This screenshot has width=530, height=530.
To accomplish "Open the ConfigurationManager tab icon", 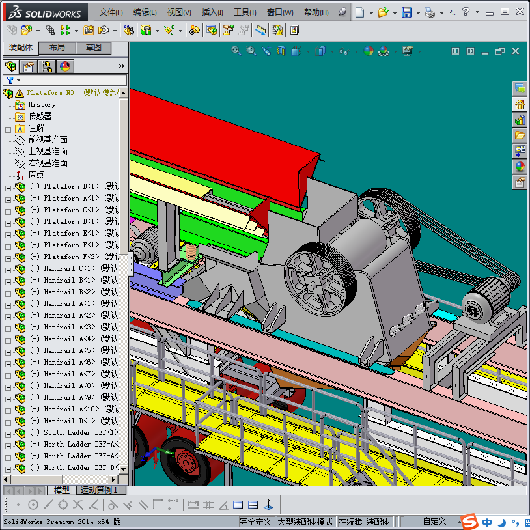I will 47,66.
